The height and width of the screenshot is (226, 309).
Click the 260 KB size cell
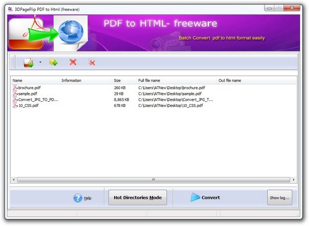pyautogui.click(x=119, y=88)
